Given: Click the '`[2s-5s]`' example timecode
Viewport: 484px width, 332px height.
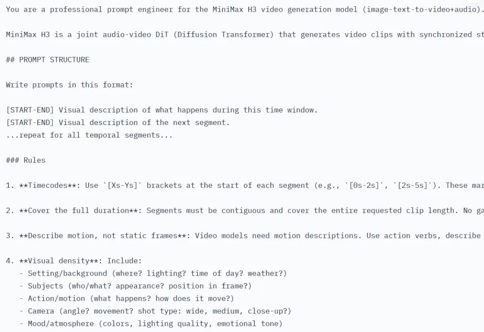Looking at the screenshot, I should (412, 185).
